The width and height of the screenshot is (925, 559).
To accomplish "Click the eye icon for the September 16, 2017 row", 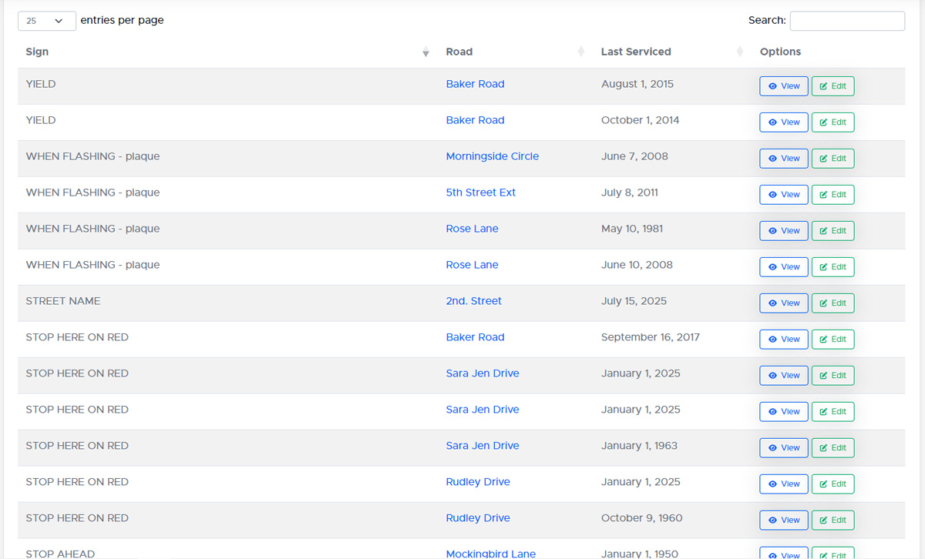I will (x=772, y=340).
